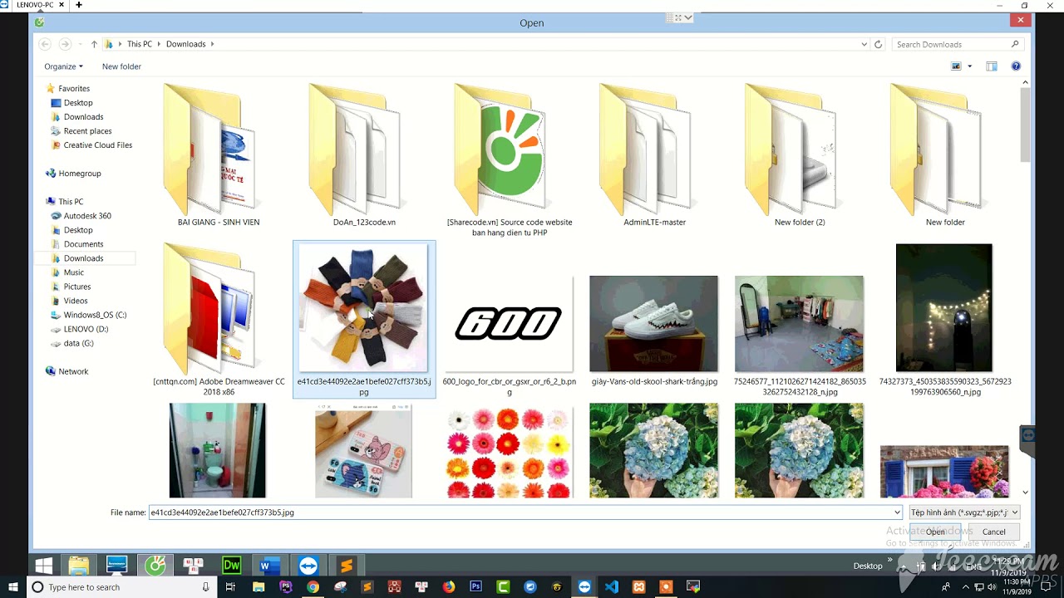Select Desktop under Favorites
This screenshot has width=1064, height=598.
78,103
